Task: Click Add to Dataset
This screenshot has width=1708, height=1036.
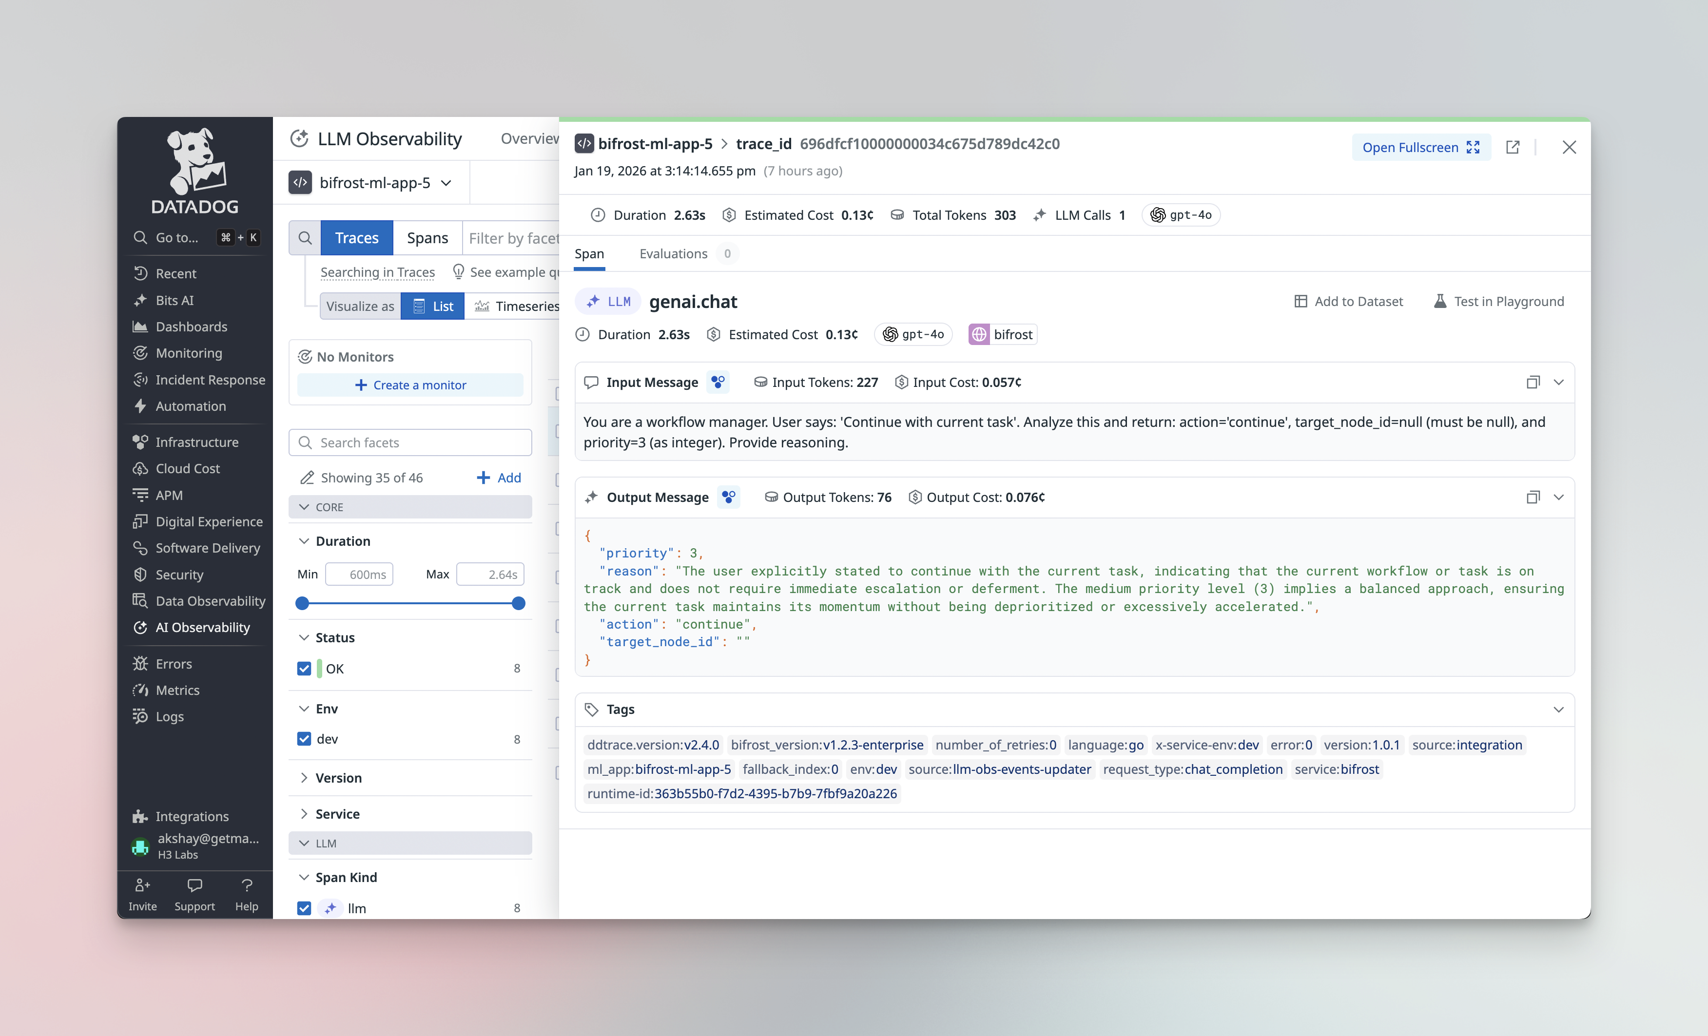Action: coord(1349,301)
